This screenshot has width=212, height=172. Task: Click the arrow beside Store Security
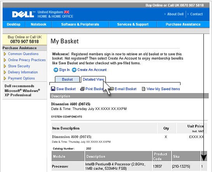point(5,66)
